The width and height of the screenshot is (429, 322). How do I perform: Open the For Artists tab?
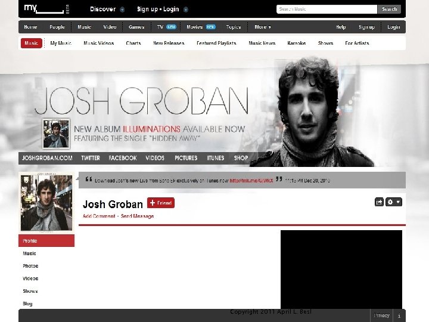[x=357, y=43]
